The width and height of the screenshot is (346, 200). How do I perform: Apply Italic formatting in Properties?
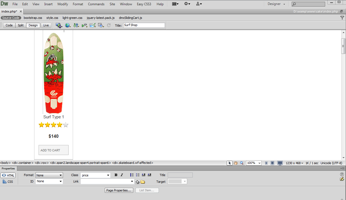(122, 175)
